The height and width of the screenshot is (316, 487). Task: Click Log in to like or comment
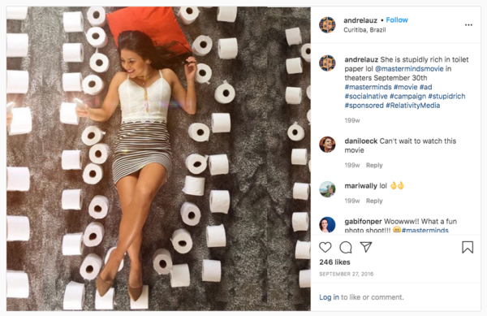tap(329, 297)
